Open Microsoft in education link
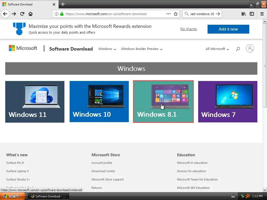 pyautogui.click(x=192, y=163)
